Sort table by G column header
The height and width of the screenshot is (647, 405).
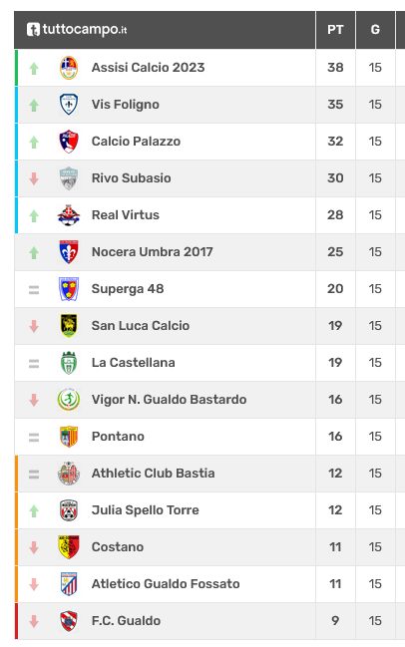click(375, 30)
